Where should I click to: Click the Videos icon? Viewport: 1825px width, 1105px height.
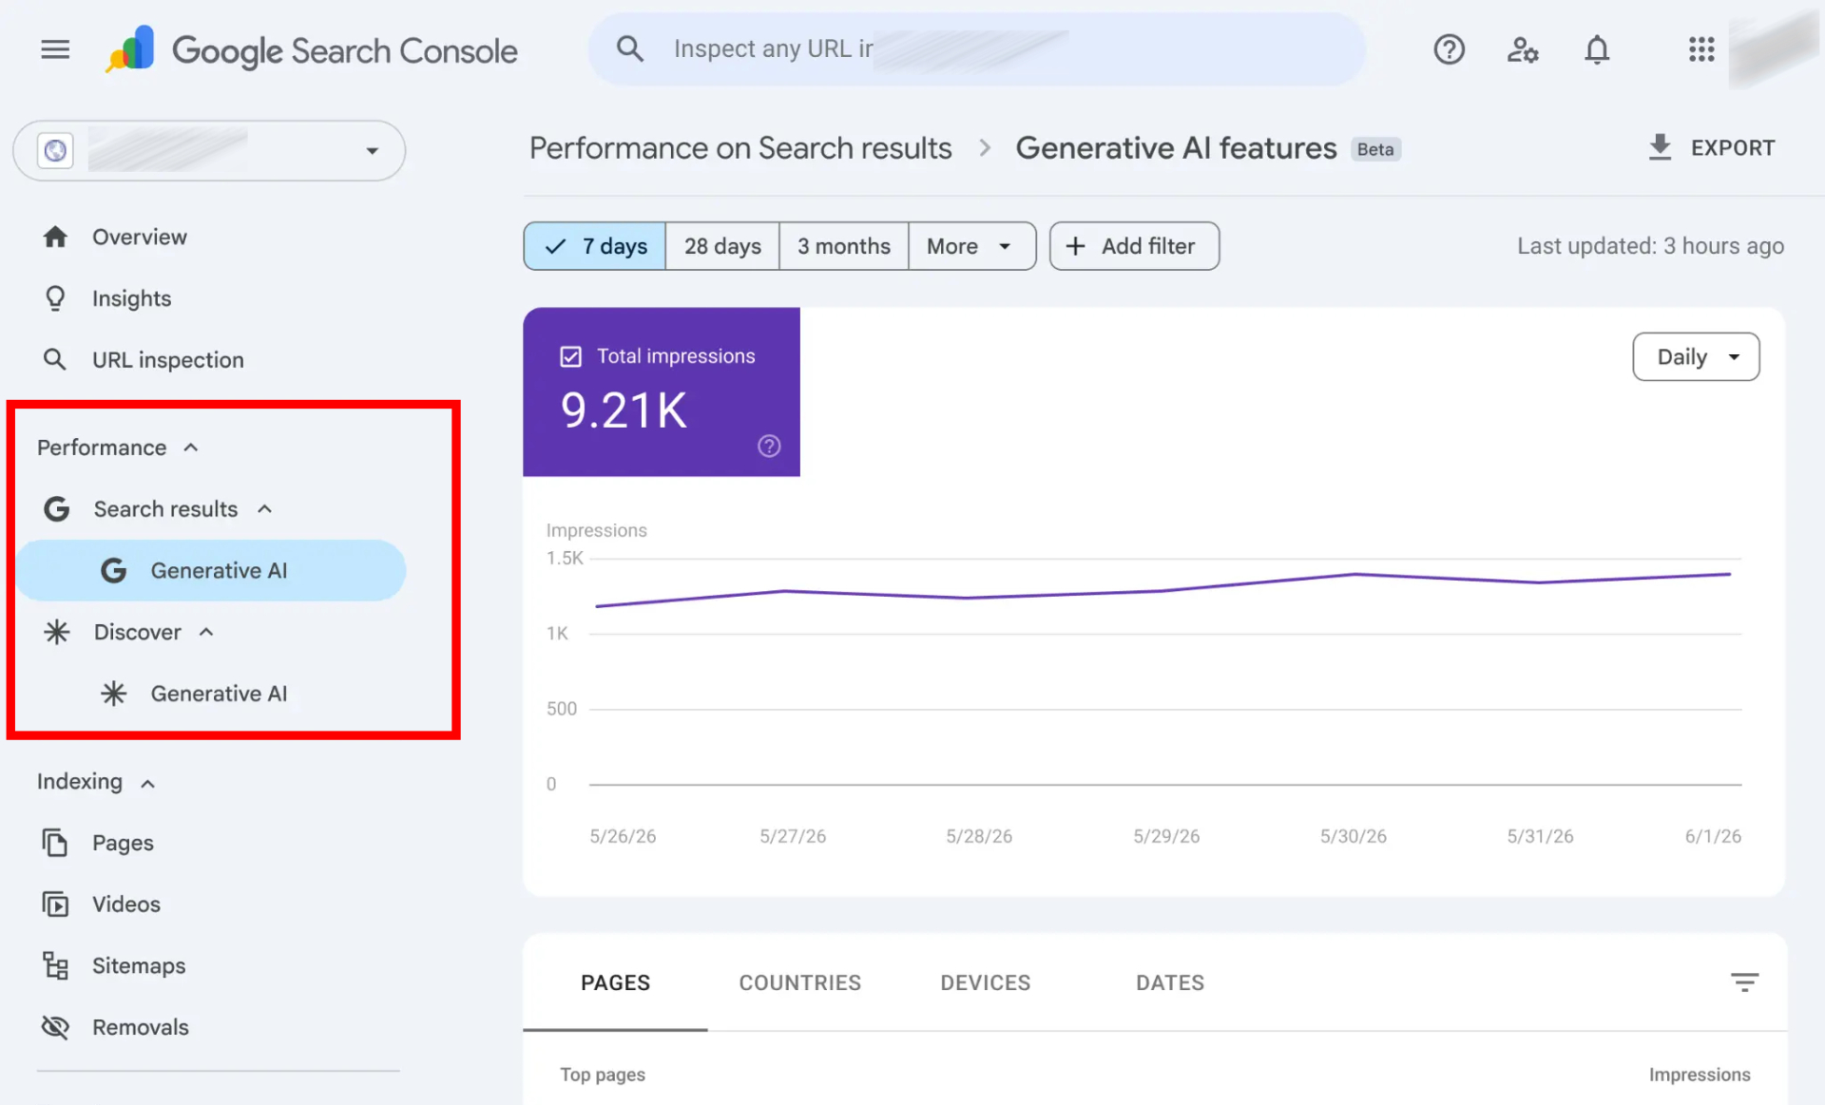pos(55,904)
